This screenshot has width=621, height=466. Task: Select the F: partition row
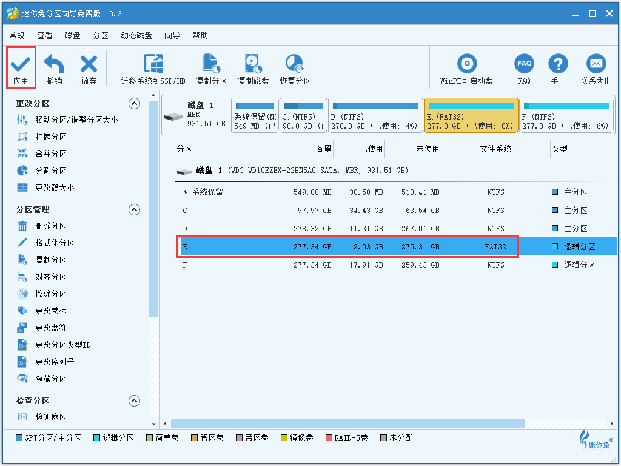pyautogui.click(x=395, y=265)
